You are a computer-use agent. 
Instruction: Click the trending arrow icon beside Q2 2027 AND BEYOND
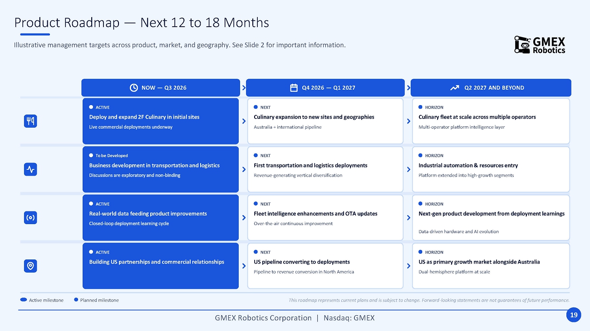(x=454, y=88)
